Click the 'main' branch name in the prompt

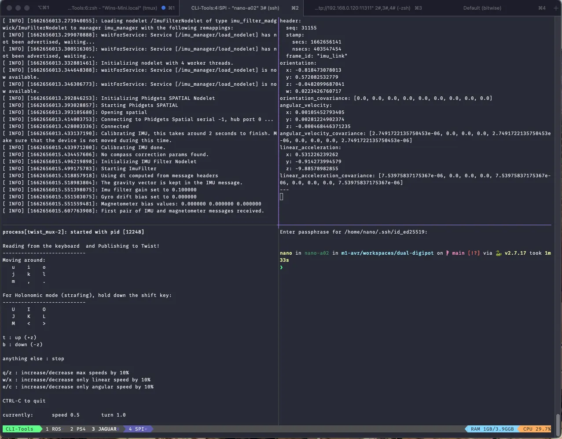click(458, 253)
